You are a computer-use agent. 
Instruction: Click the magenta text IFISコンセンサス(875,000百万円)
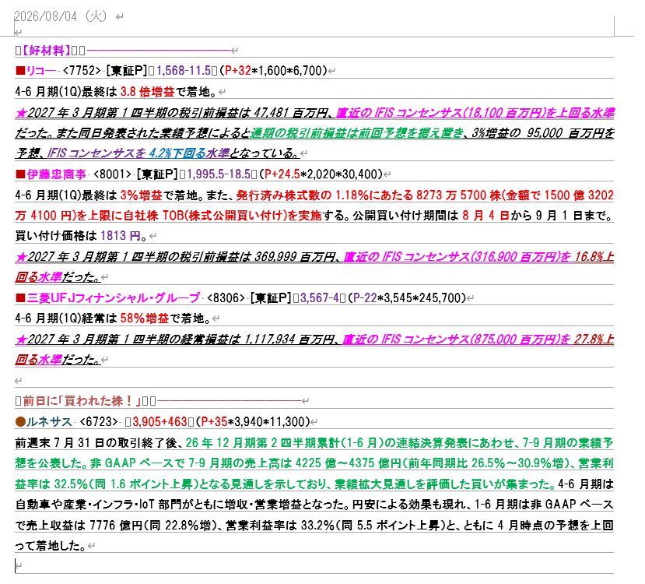(x=469, y=339)
